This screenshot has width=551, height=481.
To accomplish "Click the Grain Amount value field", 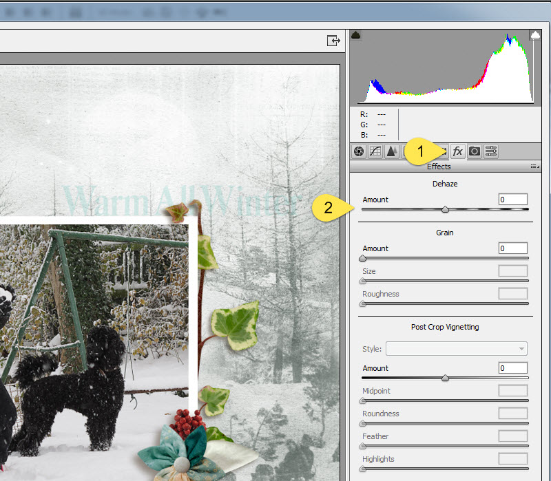I will pyautogui.click(x=513, y=248).
